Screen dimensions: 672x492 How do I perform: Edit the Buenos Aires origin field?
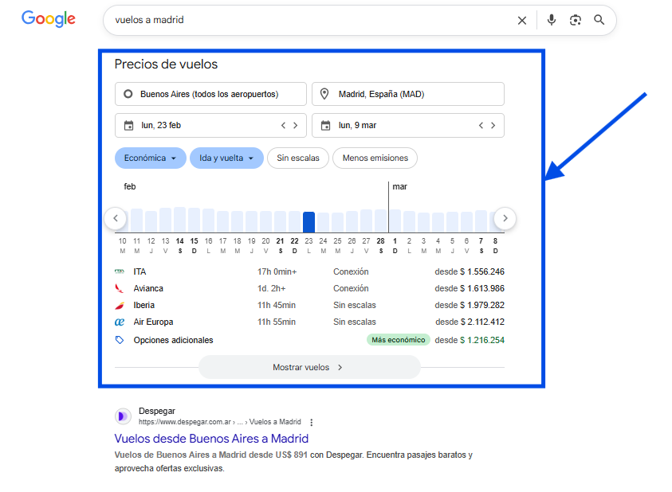click(210, 94)
